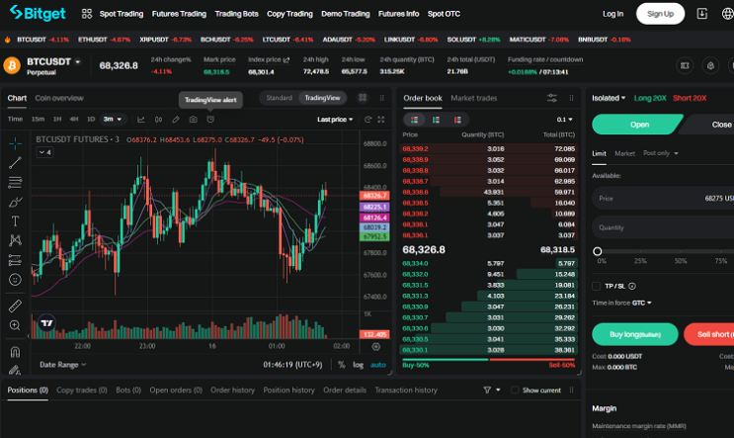The image size is (734, 438).
Task: Select the patterns tool icon
Action: coord(15,240)
